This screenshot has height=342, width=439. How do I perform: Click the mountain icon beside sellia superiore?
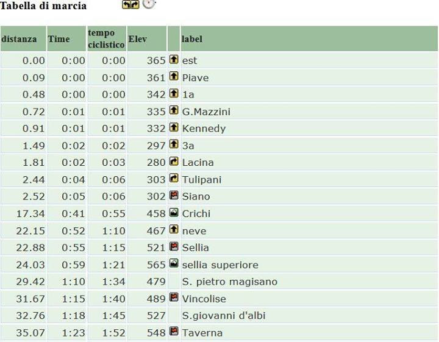tap(174, 263)
